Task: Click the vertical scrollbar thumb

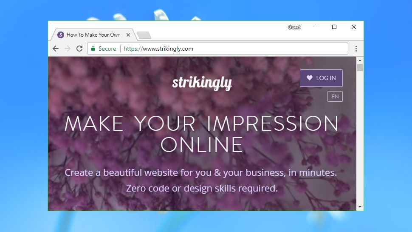Action: click(360, 67)
